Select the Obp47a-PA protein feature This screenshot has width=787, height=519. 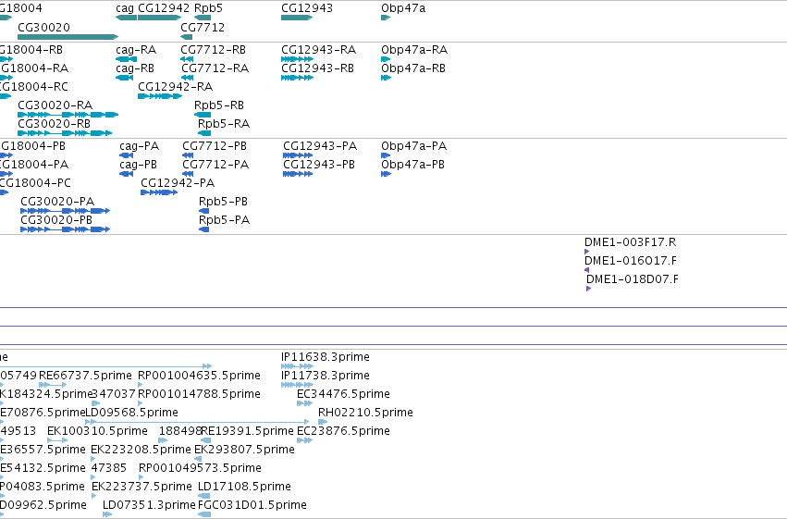(x=386, y=155)
